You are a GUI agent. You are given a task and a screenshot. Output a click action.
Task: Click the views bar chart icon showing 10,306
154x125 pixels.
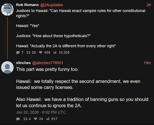tap(55, 53)
